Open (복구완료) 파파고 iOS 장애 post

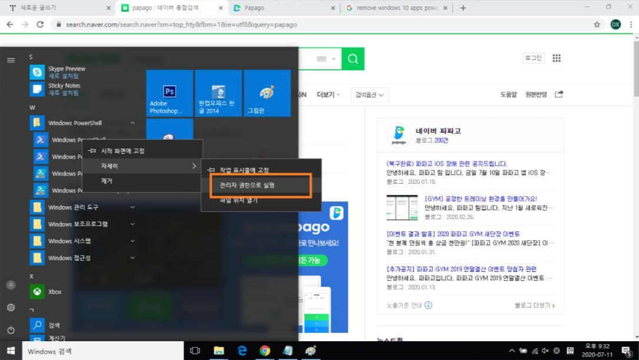click(447, 163)
